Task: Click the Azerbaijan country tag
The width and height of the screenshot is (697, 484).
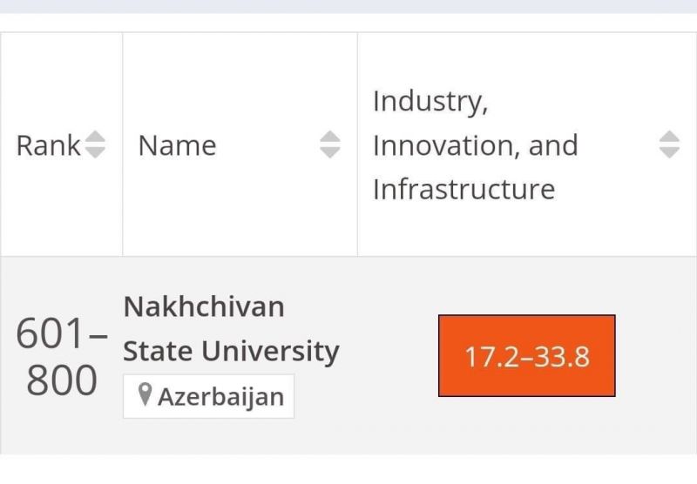Action: tap(209, 396)
